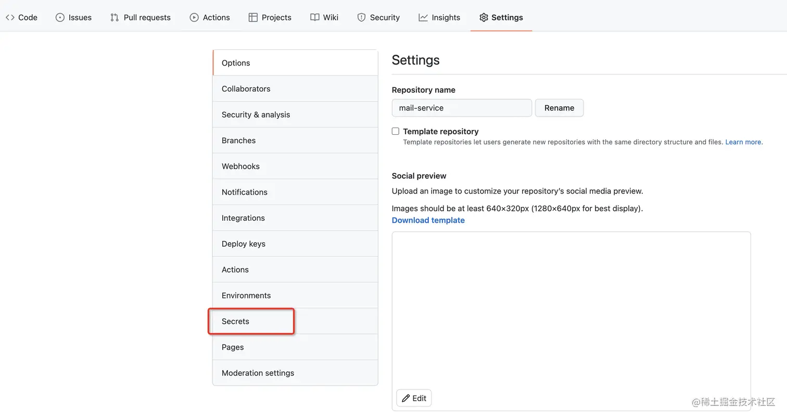Click the Issues circle icon
Screen dimensions: 787x419
point(60,17)
